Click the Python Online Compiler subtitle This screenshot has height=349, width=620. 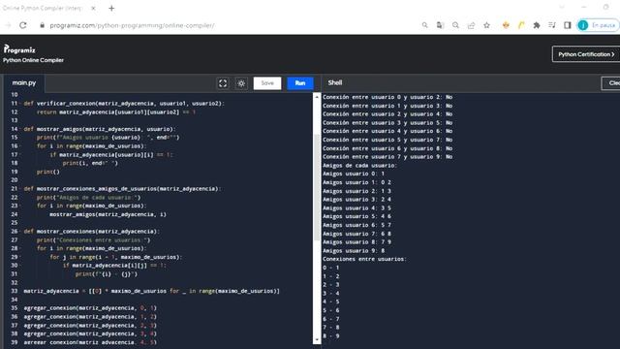(x=33, y=60)
